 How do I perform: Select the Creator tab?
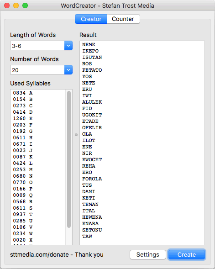click(91, 19)
